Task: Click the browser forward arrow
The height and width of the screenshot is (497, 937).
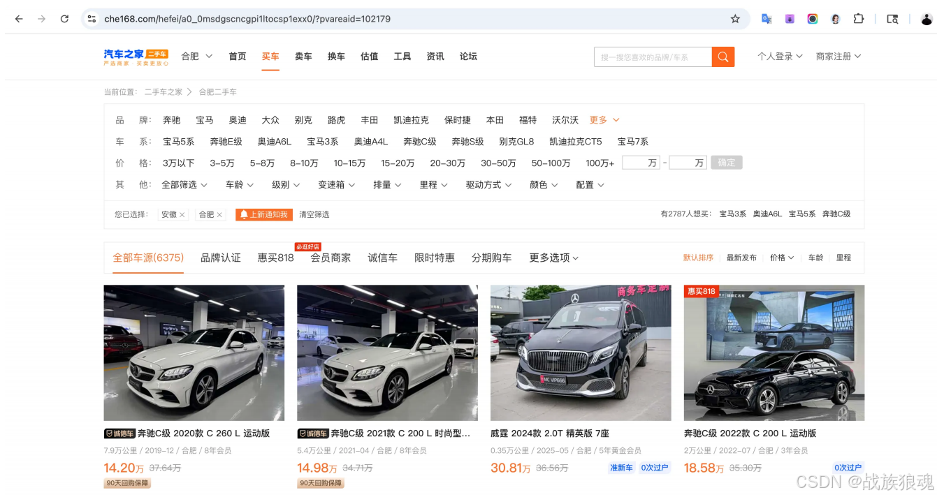Action: click(x=41, y=19)
